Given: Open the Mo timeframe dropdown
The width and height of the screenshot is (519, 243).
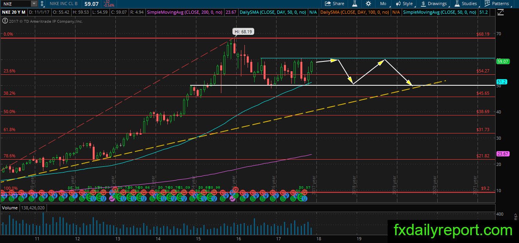Looking at the screenshot, I should (383, 4).
